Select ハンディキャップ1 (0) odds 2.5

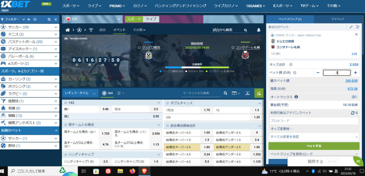[x=106, y=161]
